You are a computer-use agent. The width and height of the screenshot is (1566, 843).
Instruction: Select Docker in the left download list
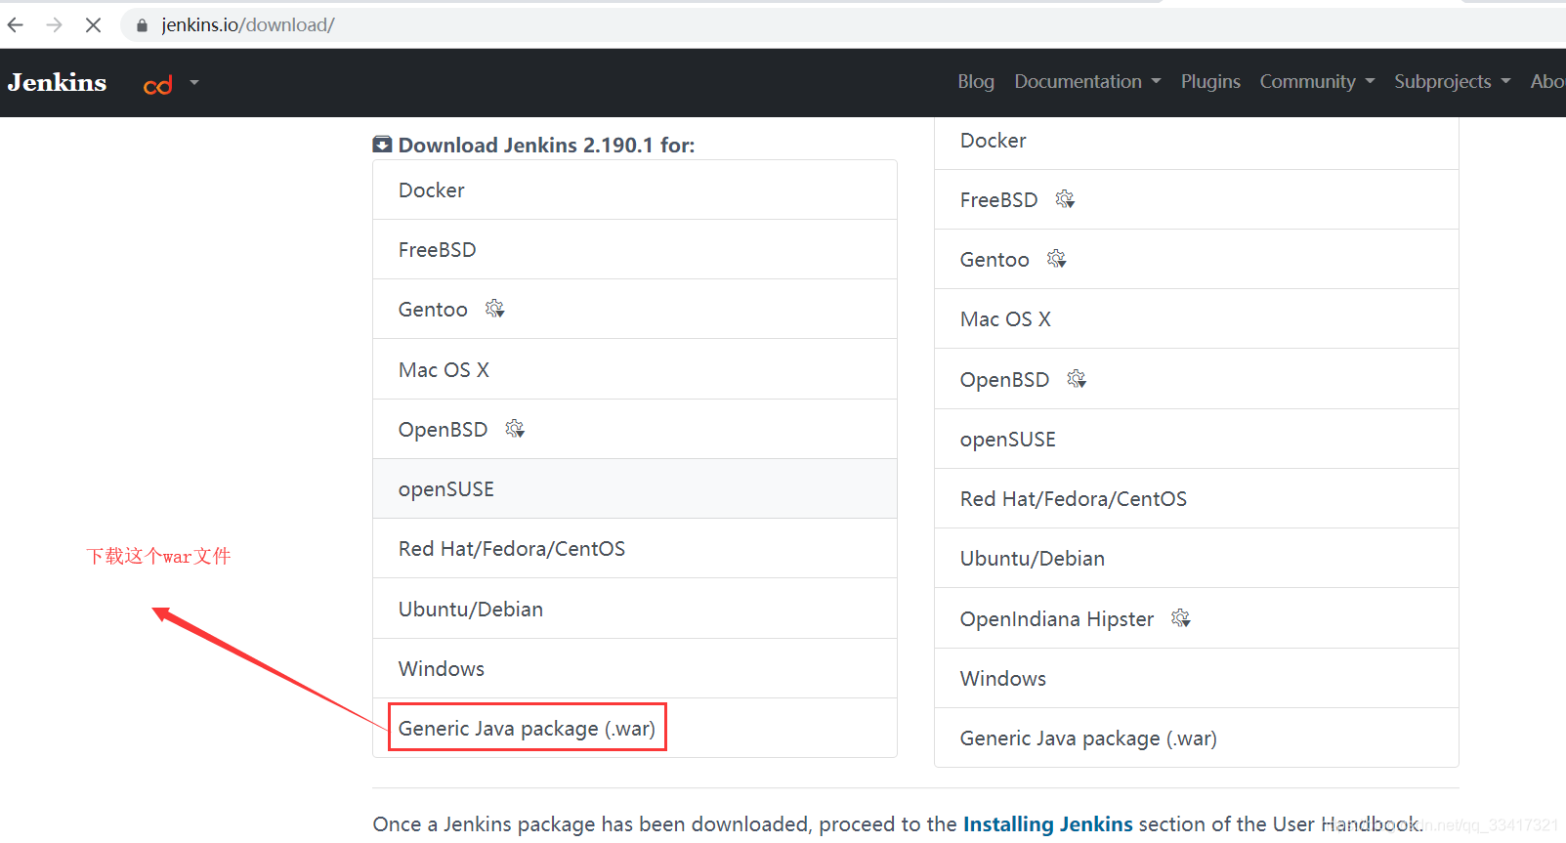click(x=635, y=190)
